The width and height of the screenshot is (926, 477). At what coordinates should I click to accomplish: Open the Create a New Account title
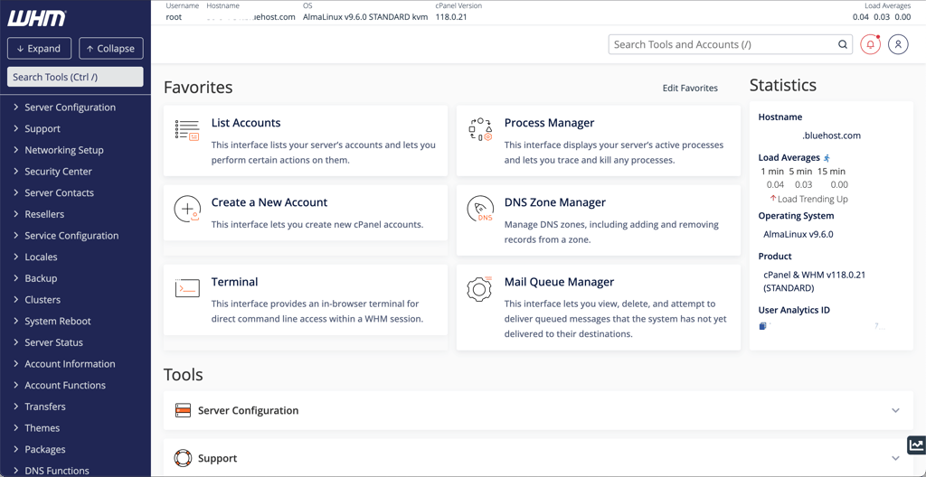click(x=269, y=201)
